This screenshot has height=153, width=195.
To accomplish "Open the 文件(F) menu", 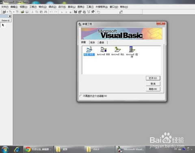I will (5, 7).
